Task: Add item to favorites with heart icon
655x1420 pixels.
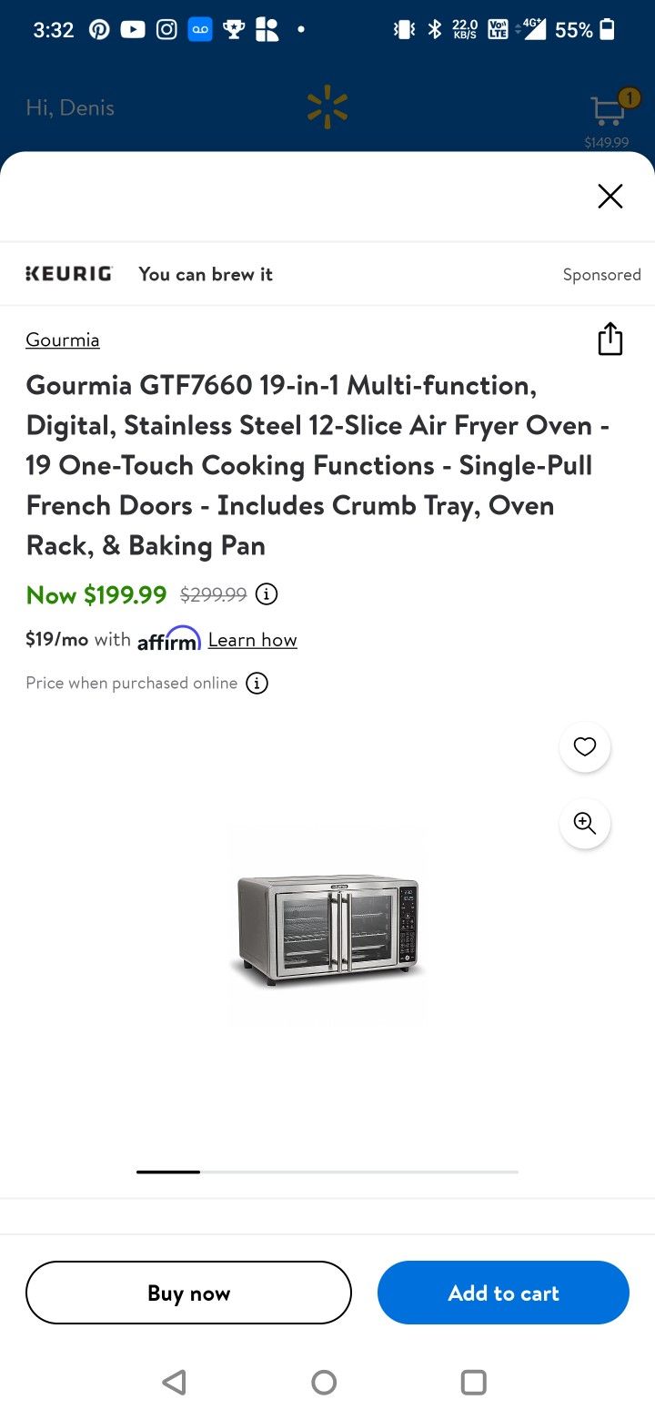Action: click(584, 746)
